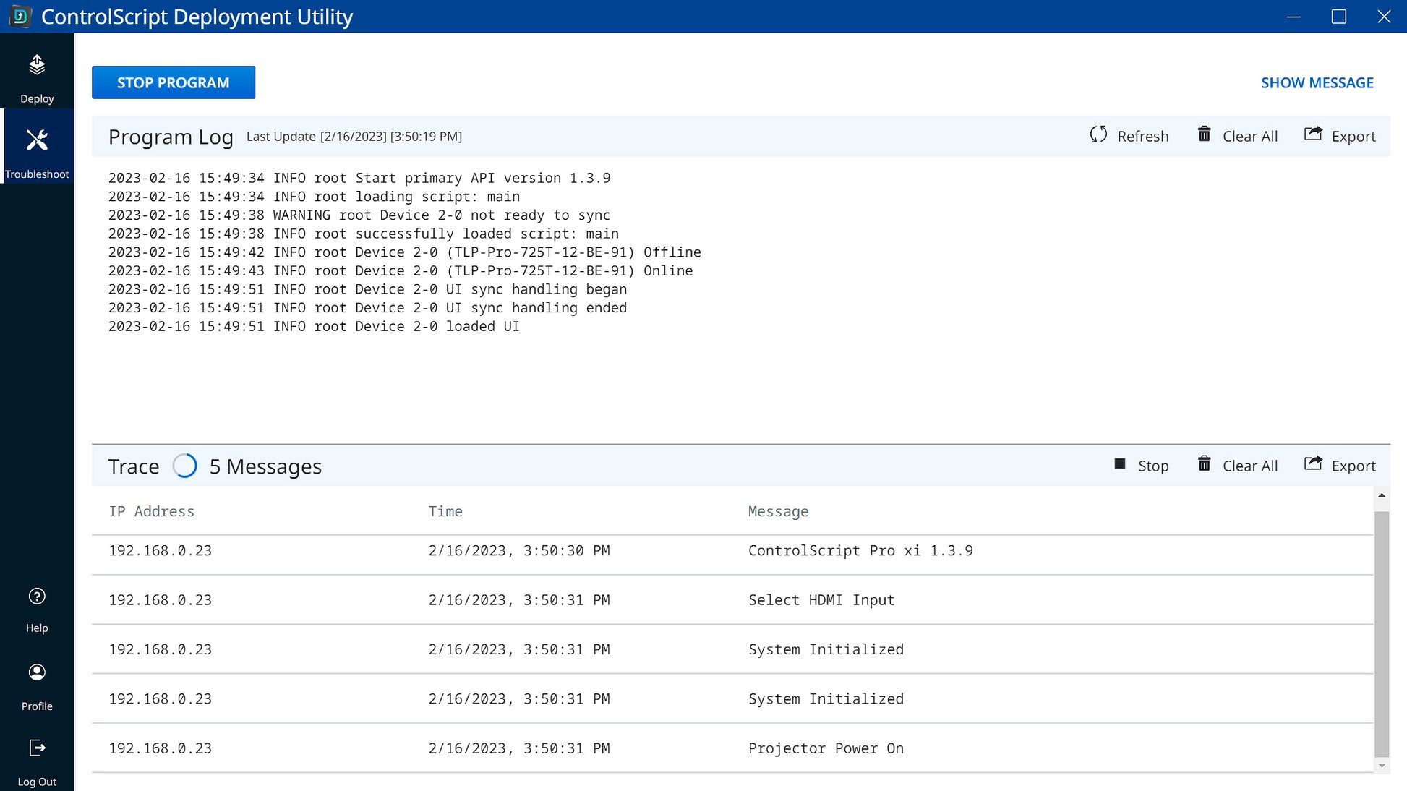
Task: Select the 'Projector Power On' trace message
Action: (826, 748)
